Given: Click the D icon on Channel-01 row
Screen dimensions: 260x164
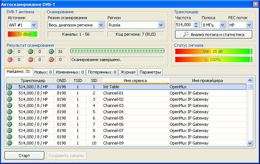Looking at the screenshot, I should click(x=10, y=93).
